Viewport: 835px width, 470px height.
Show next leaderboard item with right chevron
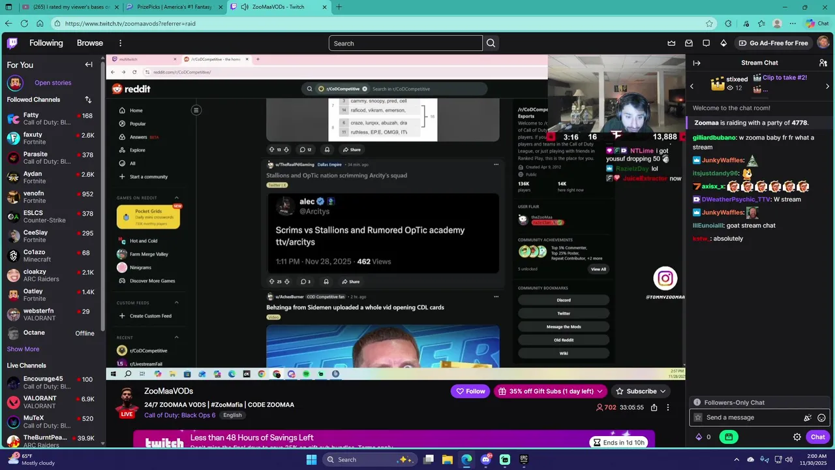(x=828, y=86)
